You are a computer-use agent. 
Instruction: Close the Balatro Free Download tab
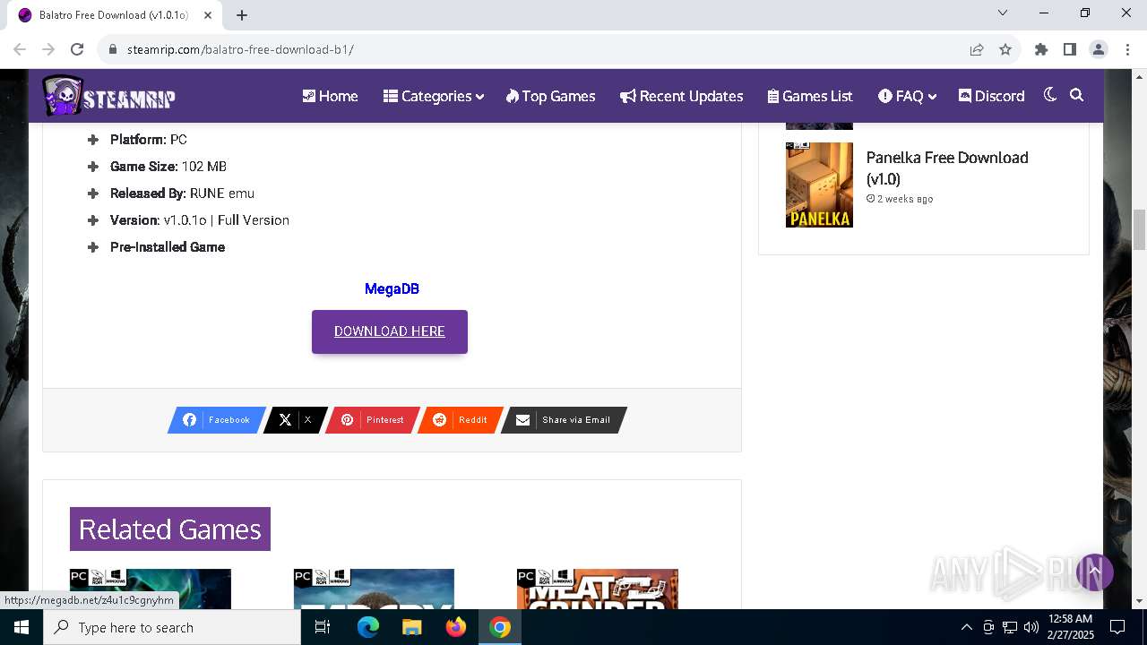click(207, 15)
